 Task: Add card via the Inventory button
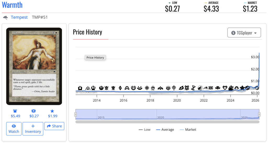click(x=33, y=129)
